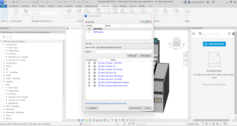
Task: Uncheck 3D View: 2nd Floor Bathroom Camera
Action: pos(89,82)
